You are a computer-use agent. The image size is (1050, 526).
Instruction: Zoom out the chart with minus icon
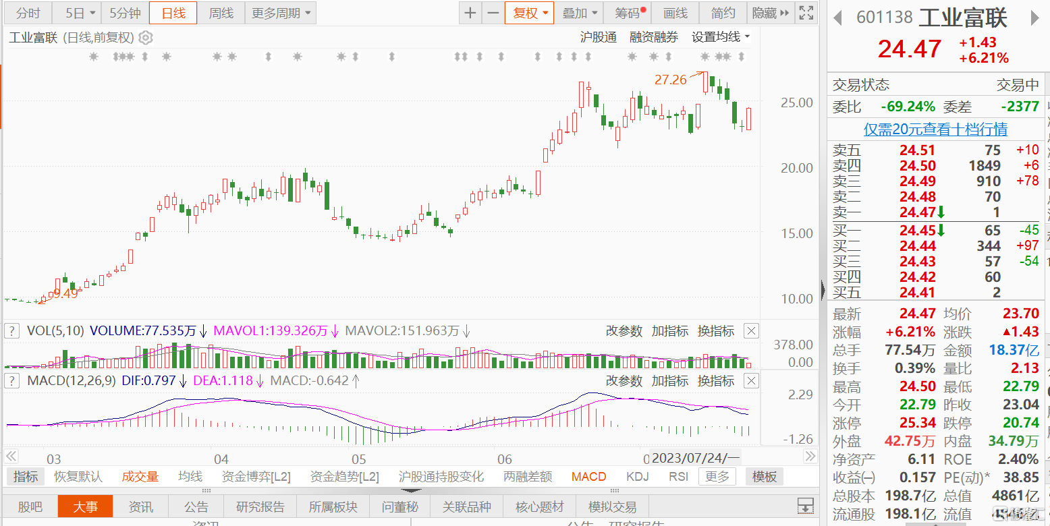(x=493, y=13)
